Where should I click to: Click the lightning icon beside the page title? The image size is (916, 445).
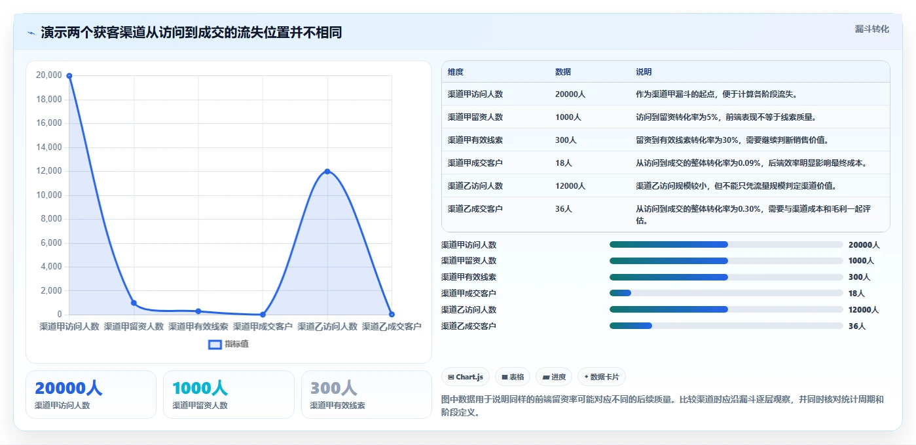coord(31,33)
